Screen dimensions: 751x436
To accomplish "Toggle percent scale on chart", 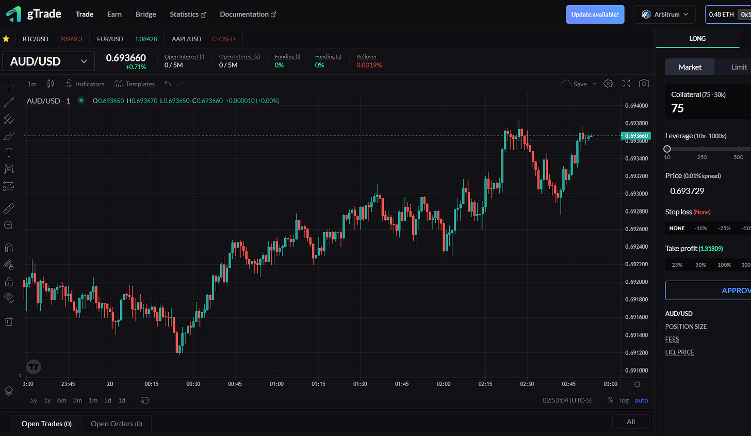I will [x=610, y=400].
